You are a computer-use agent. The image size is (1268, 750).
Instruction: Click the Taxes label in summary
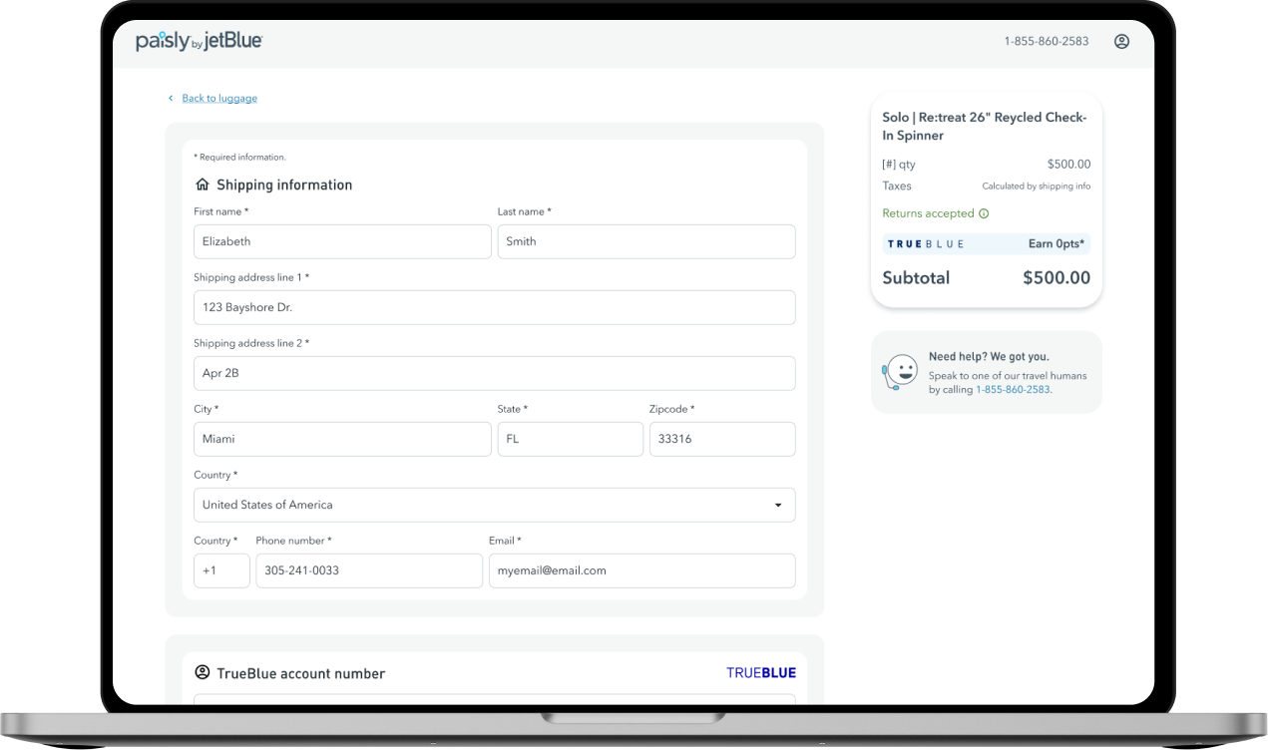(x=897, y=187)
